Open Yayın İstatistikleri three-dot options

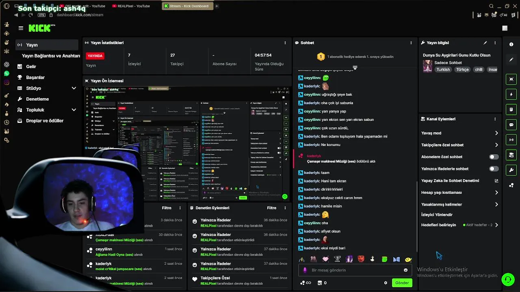point(285,43)
